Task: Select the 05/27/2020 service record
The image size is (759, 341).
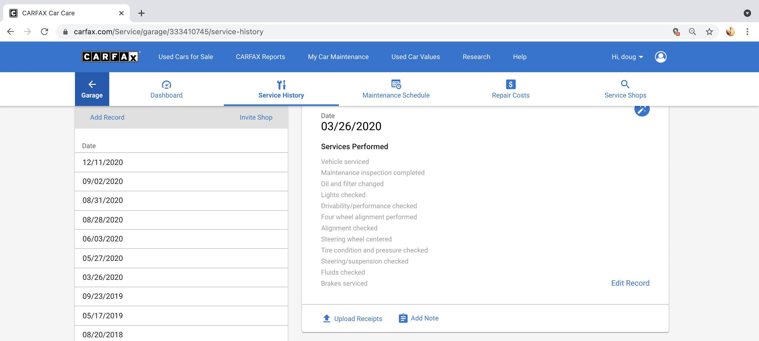Action: pyautogui.click(x=181, y=258)
